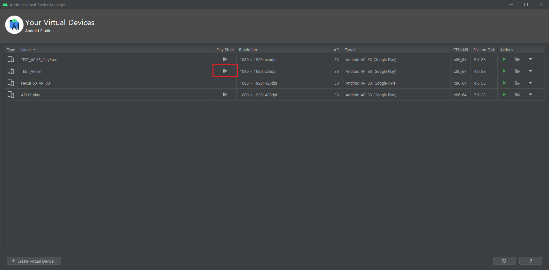Refresh the virtual device list
Screen dimensions: 549x270
(504, 261)
